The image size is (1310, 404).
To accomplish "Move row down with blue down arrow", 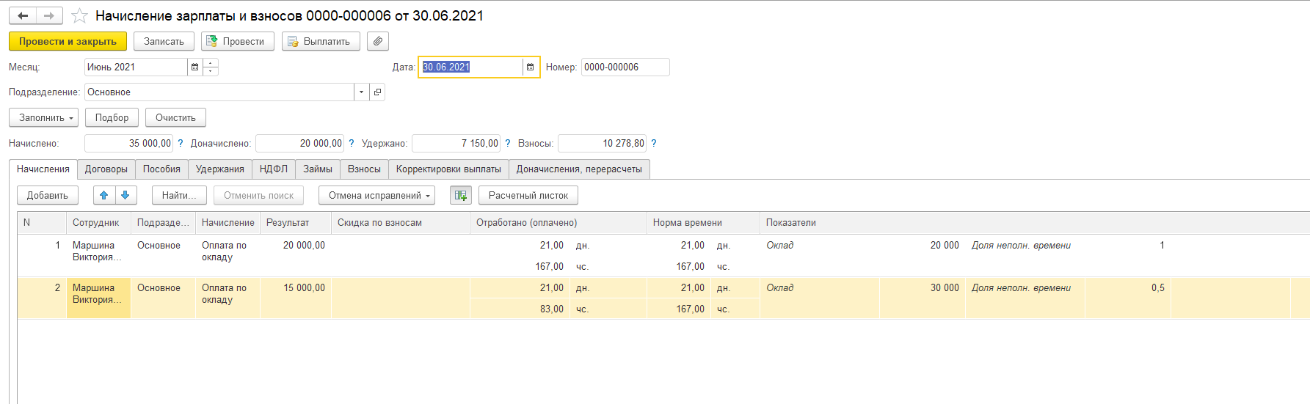I will pos(125,195).
